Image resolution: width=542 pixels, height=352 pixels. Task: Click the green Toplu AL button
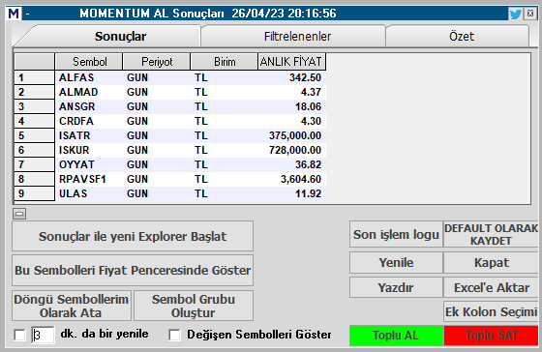[x=396, y=335]
